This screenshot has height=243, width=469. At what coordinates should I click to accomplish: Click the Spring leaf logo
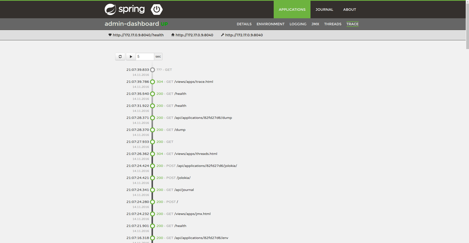[x=110, y=10]
